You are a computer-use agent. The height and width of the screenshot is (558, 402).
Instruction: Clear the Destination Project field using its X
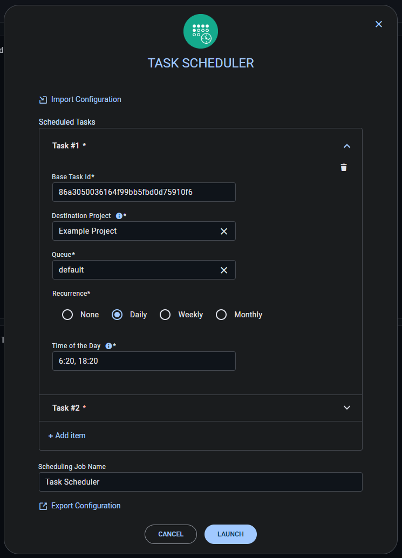tap(224, 231)
